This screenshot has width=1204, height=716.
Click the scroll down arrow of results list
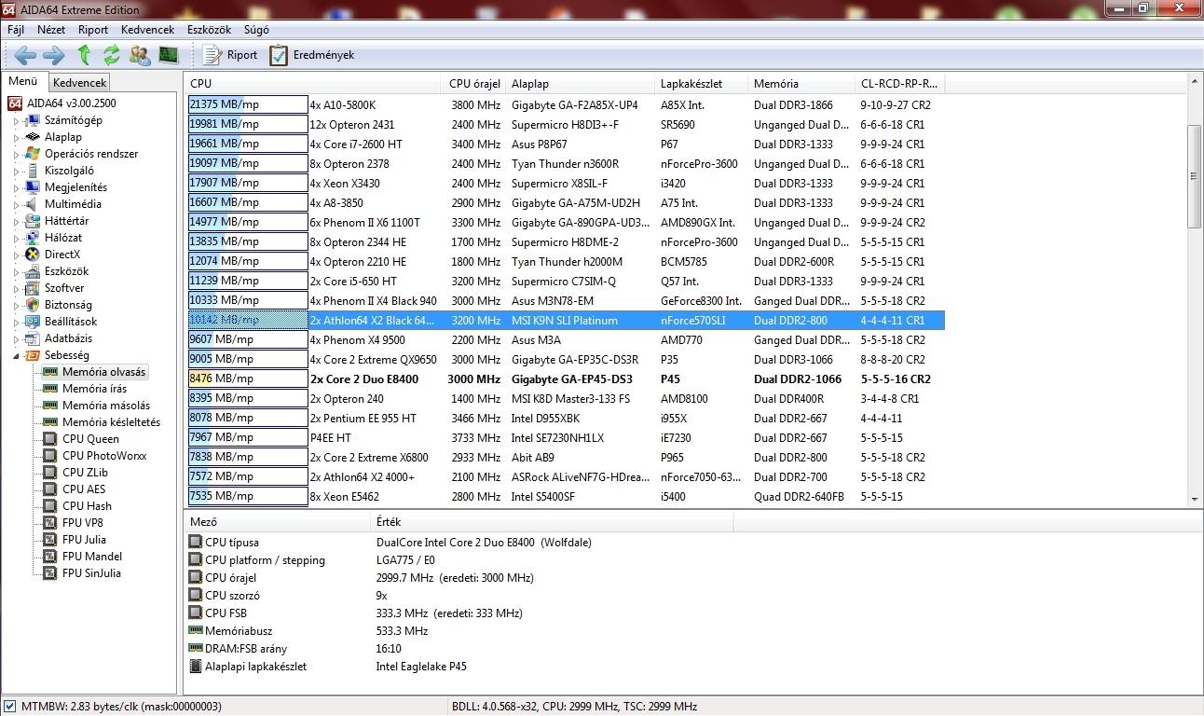click(x=1195, y=499)
